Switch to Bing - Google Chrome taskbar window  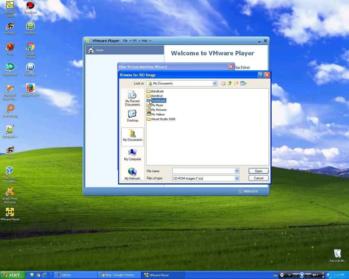[x=119, y=275]
